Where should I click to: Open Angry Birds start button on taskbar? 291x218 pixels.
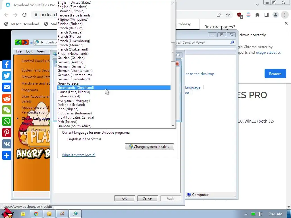(7, 213)
